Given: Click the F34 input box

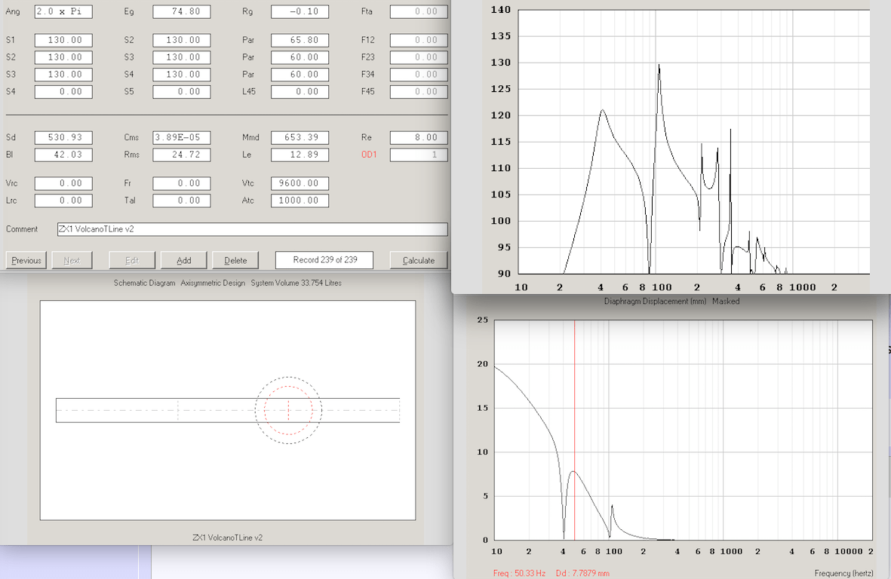Looking at the screenshot, I should (419, 75).
